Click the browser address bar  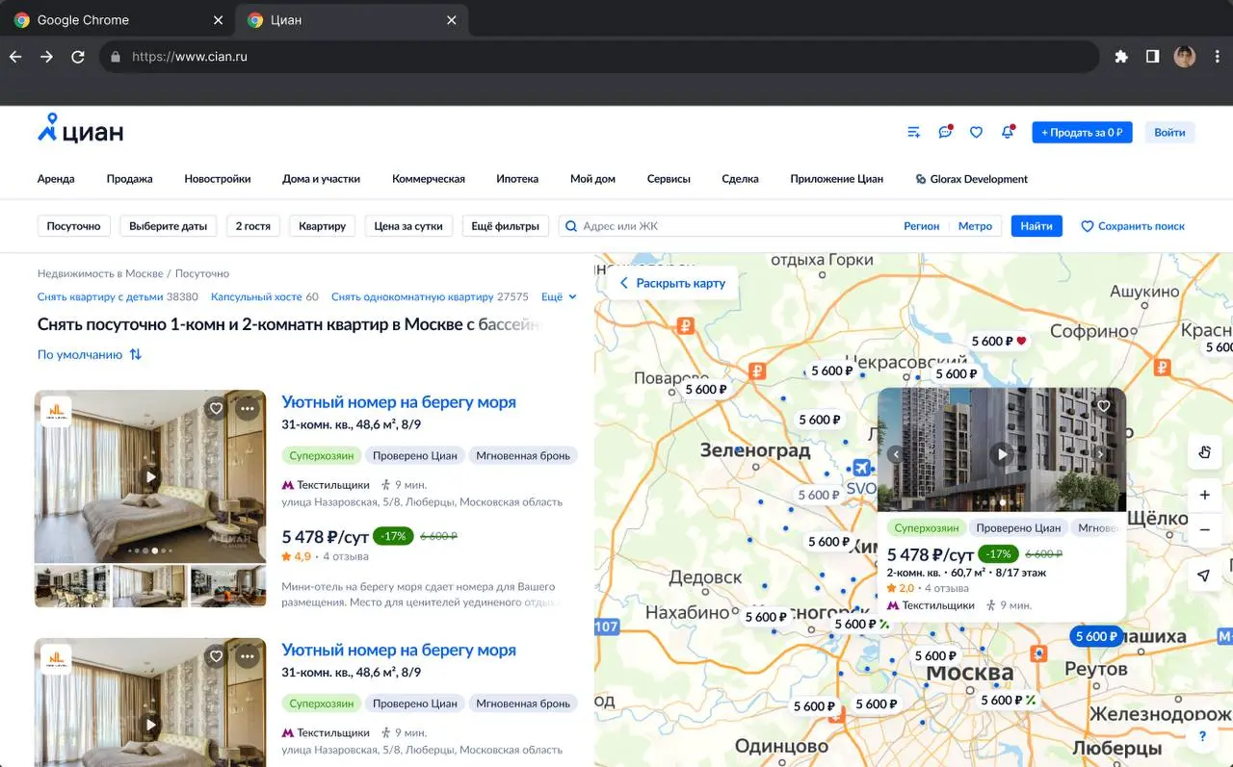pos(597,57)
